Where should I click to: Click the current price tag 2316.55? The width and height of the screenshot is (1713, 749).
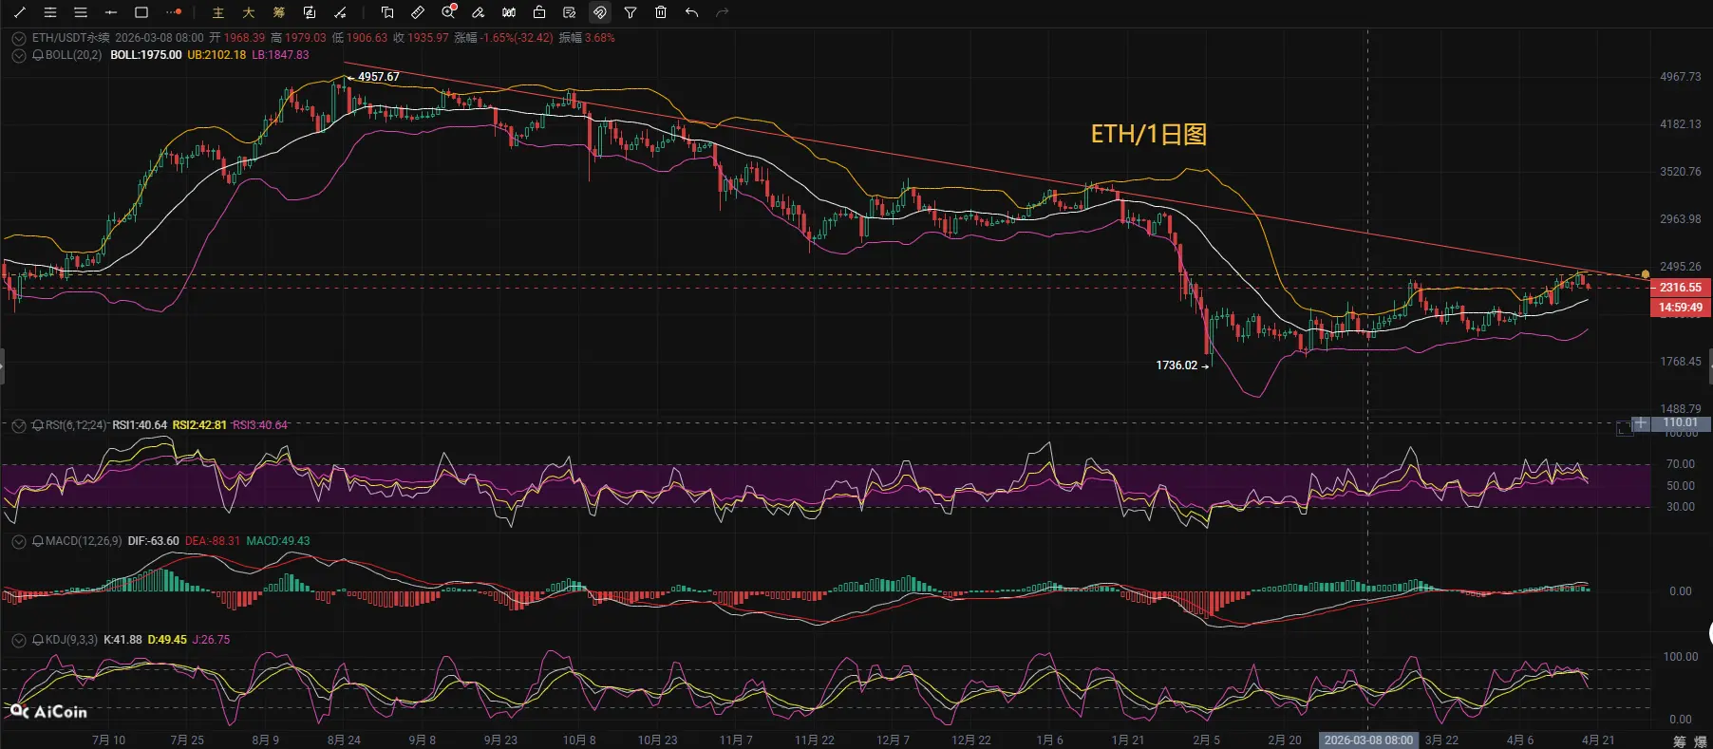(1681, 288)
